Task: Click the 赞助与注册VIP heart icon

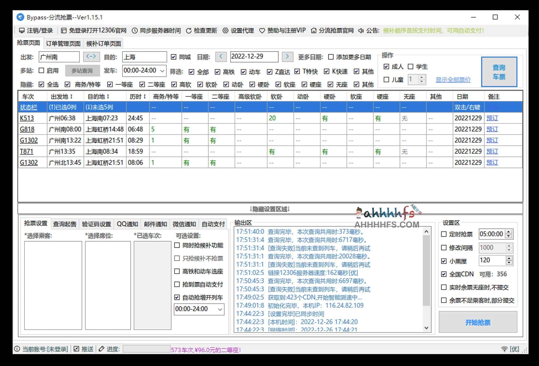Action: 262,31
